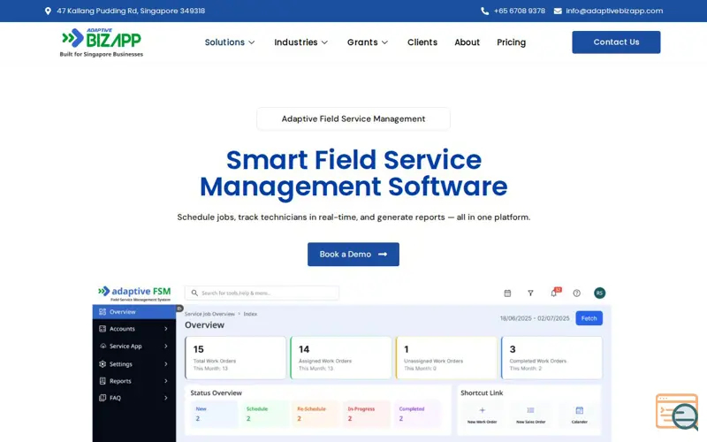Click the envelope email icon
Image resolution: width=707 pixels, height=442 pixels.
558,11
